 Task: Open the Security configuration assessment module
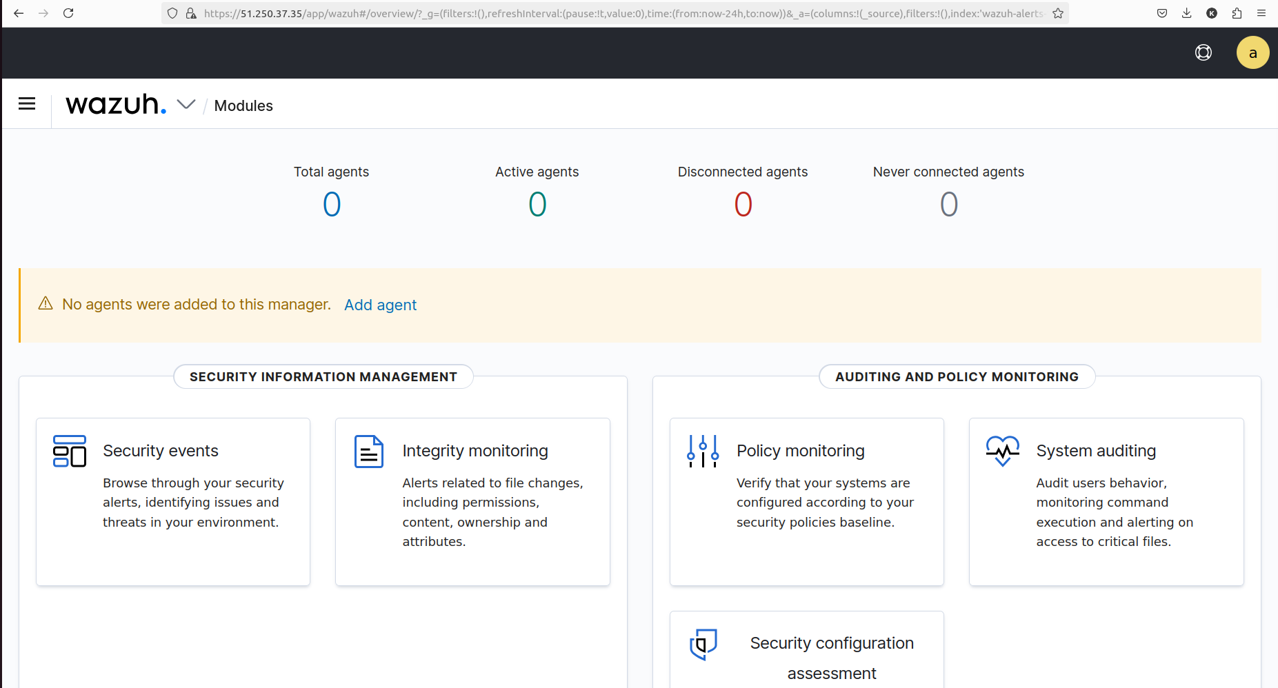coord(807,649)
